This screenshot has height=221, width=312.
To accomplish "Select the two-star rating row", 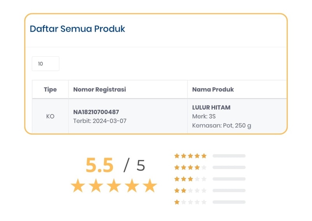I will pos(190,191).
